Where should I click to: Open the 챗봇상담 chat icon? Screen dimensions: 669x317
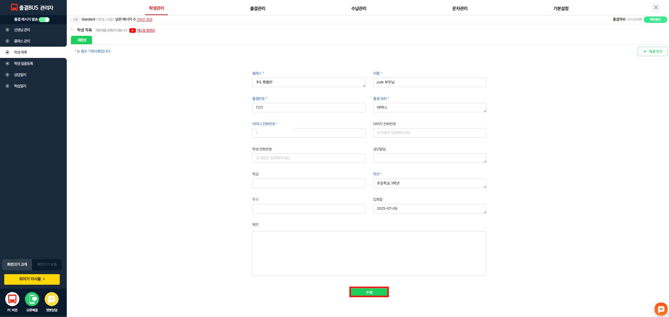(52, 299)
